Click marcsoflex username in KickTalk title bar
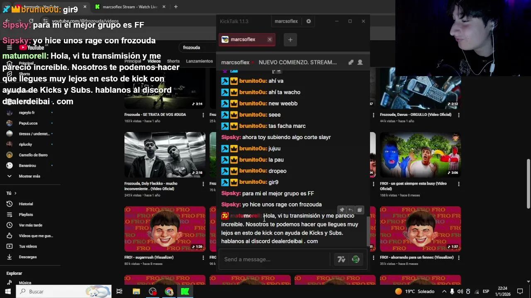This screenshot has width=531, height=298. point(286,21)
